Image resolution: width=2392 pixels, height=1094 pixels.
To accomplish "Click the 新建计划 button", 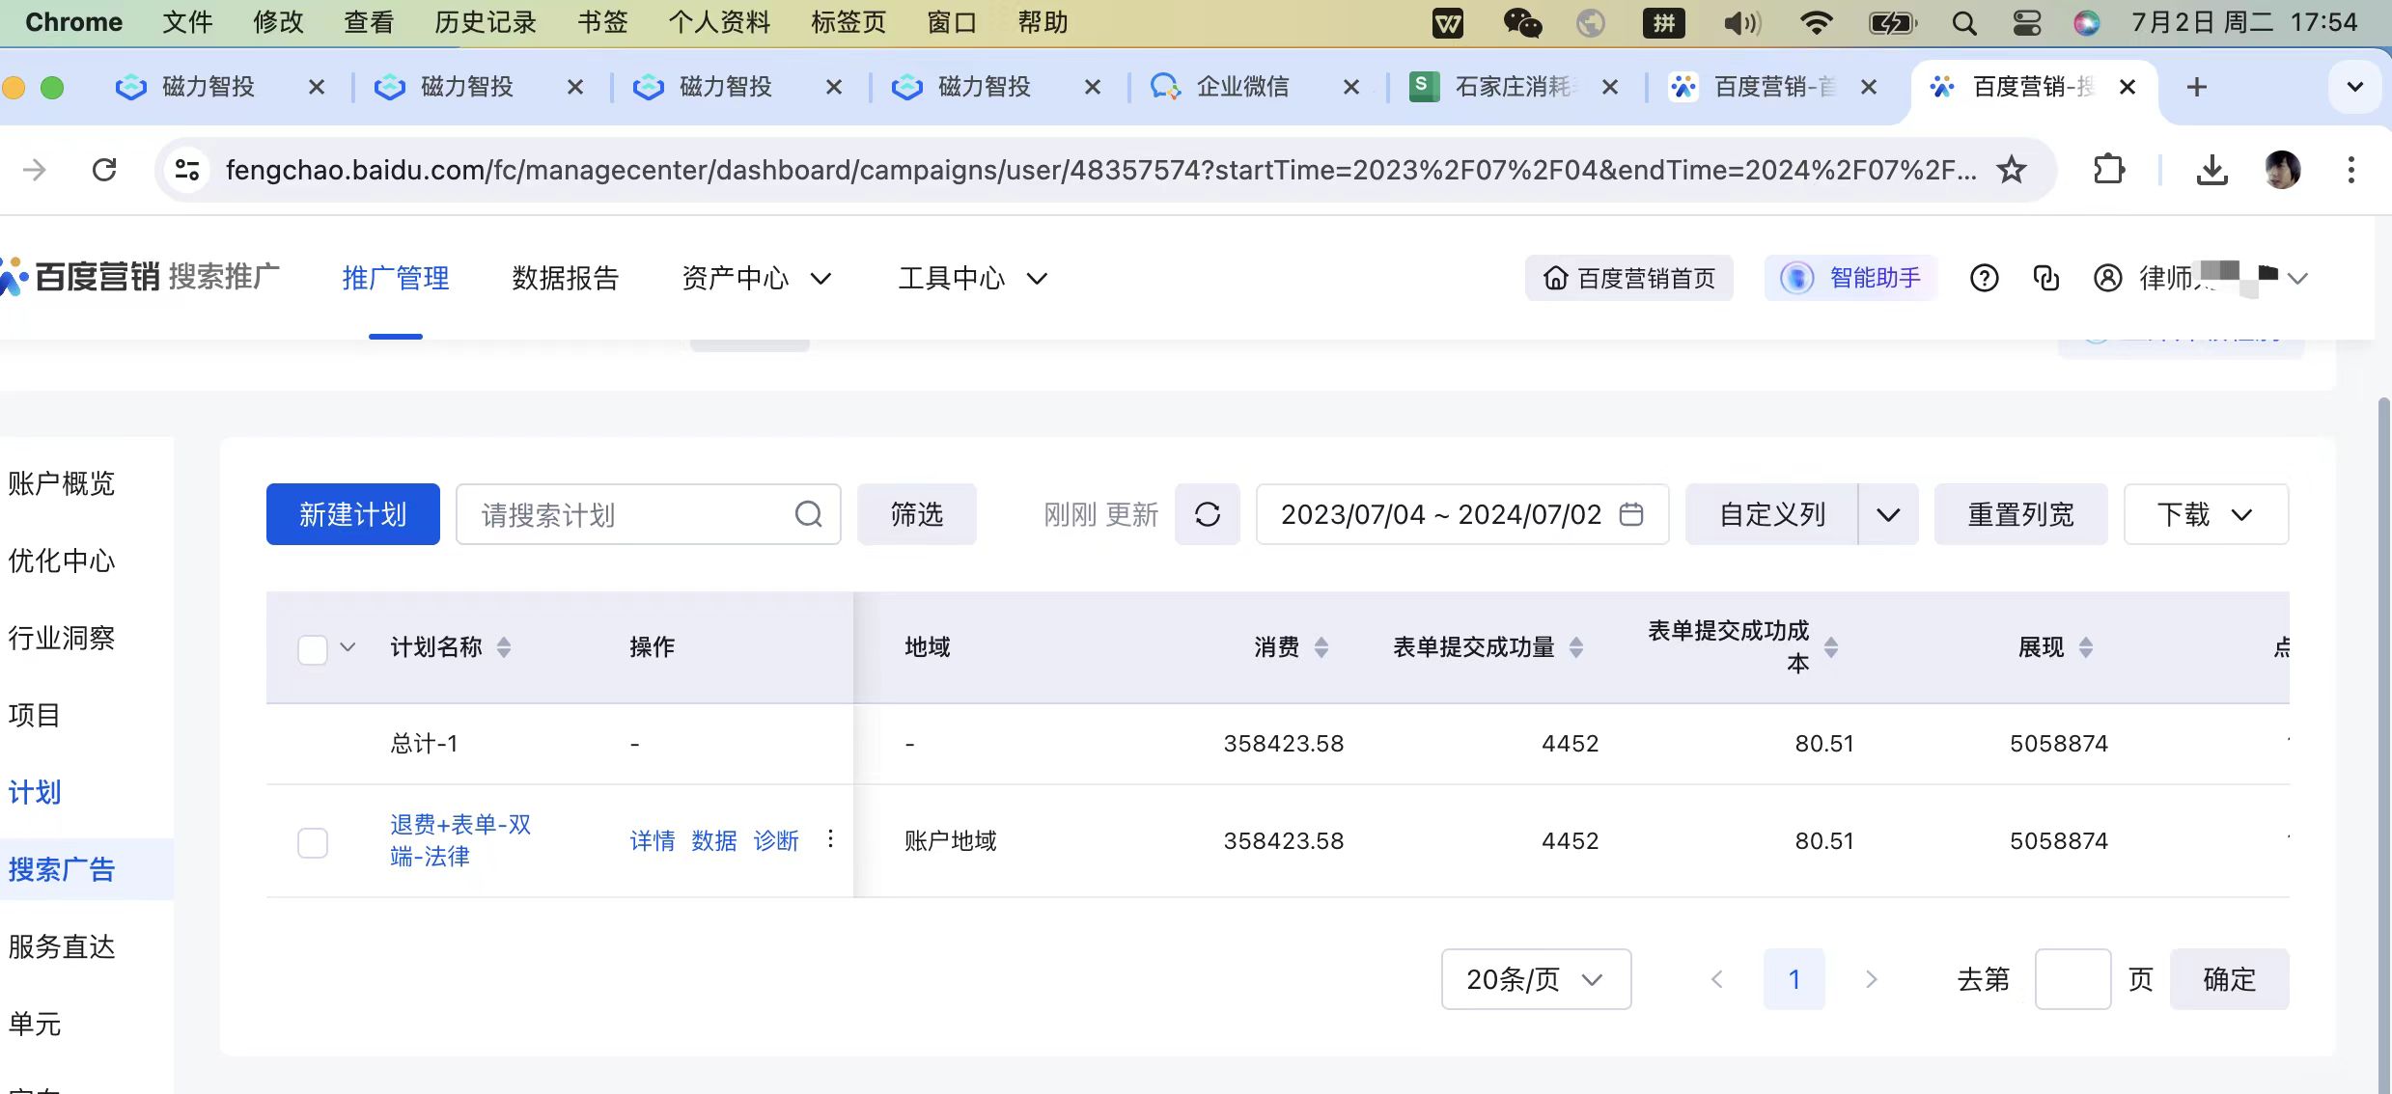I will [x=352, y=514].
